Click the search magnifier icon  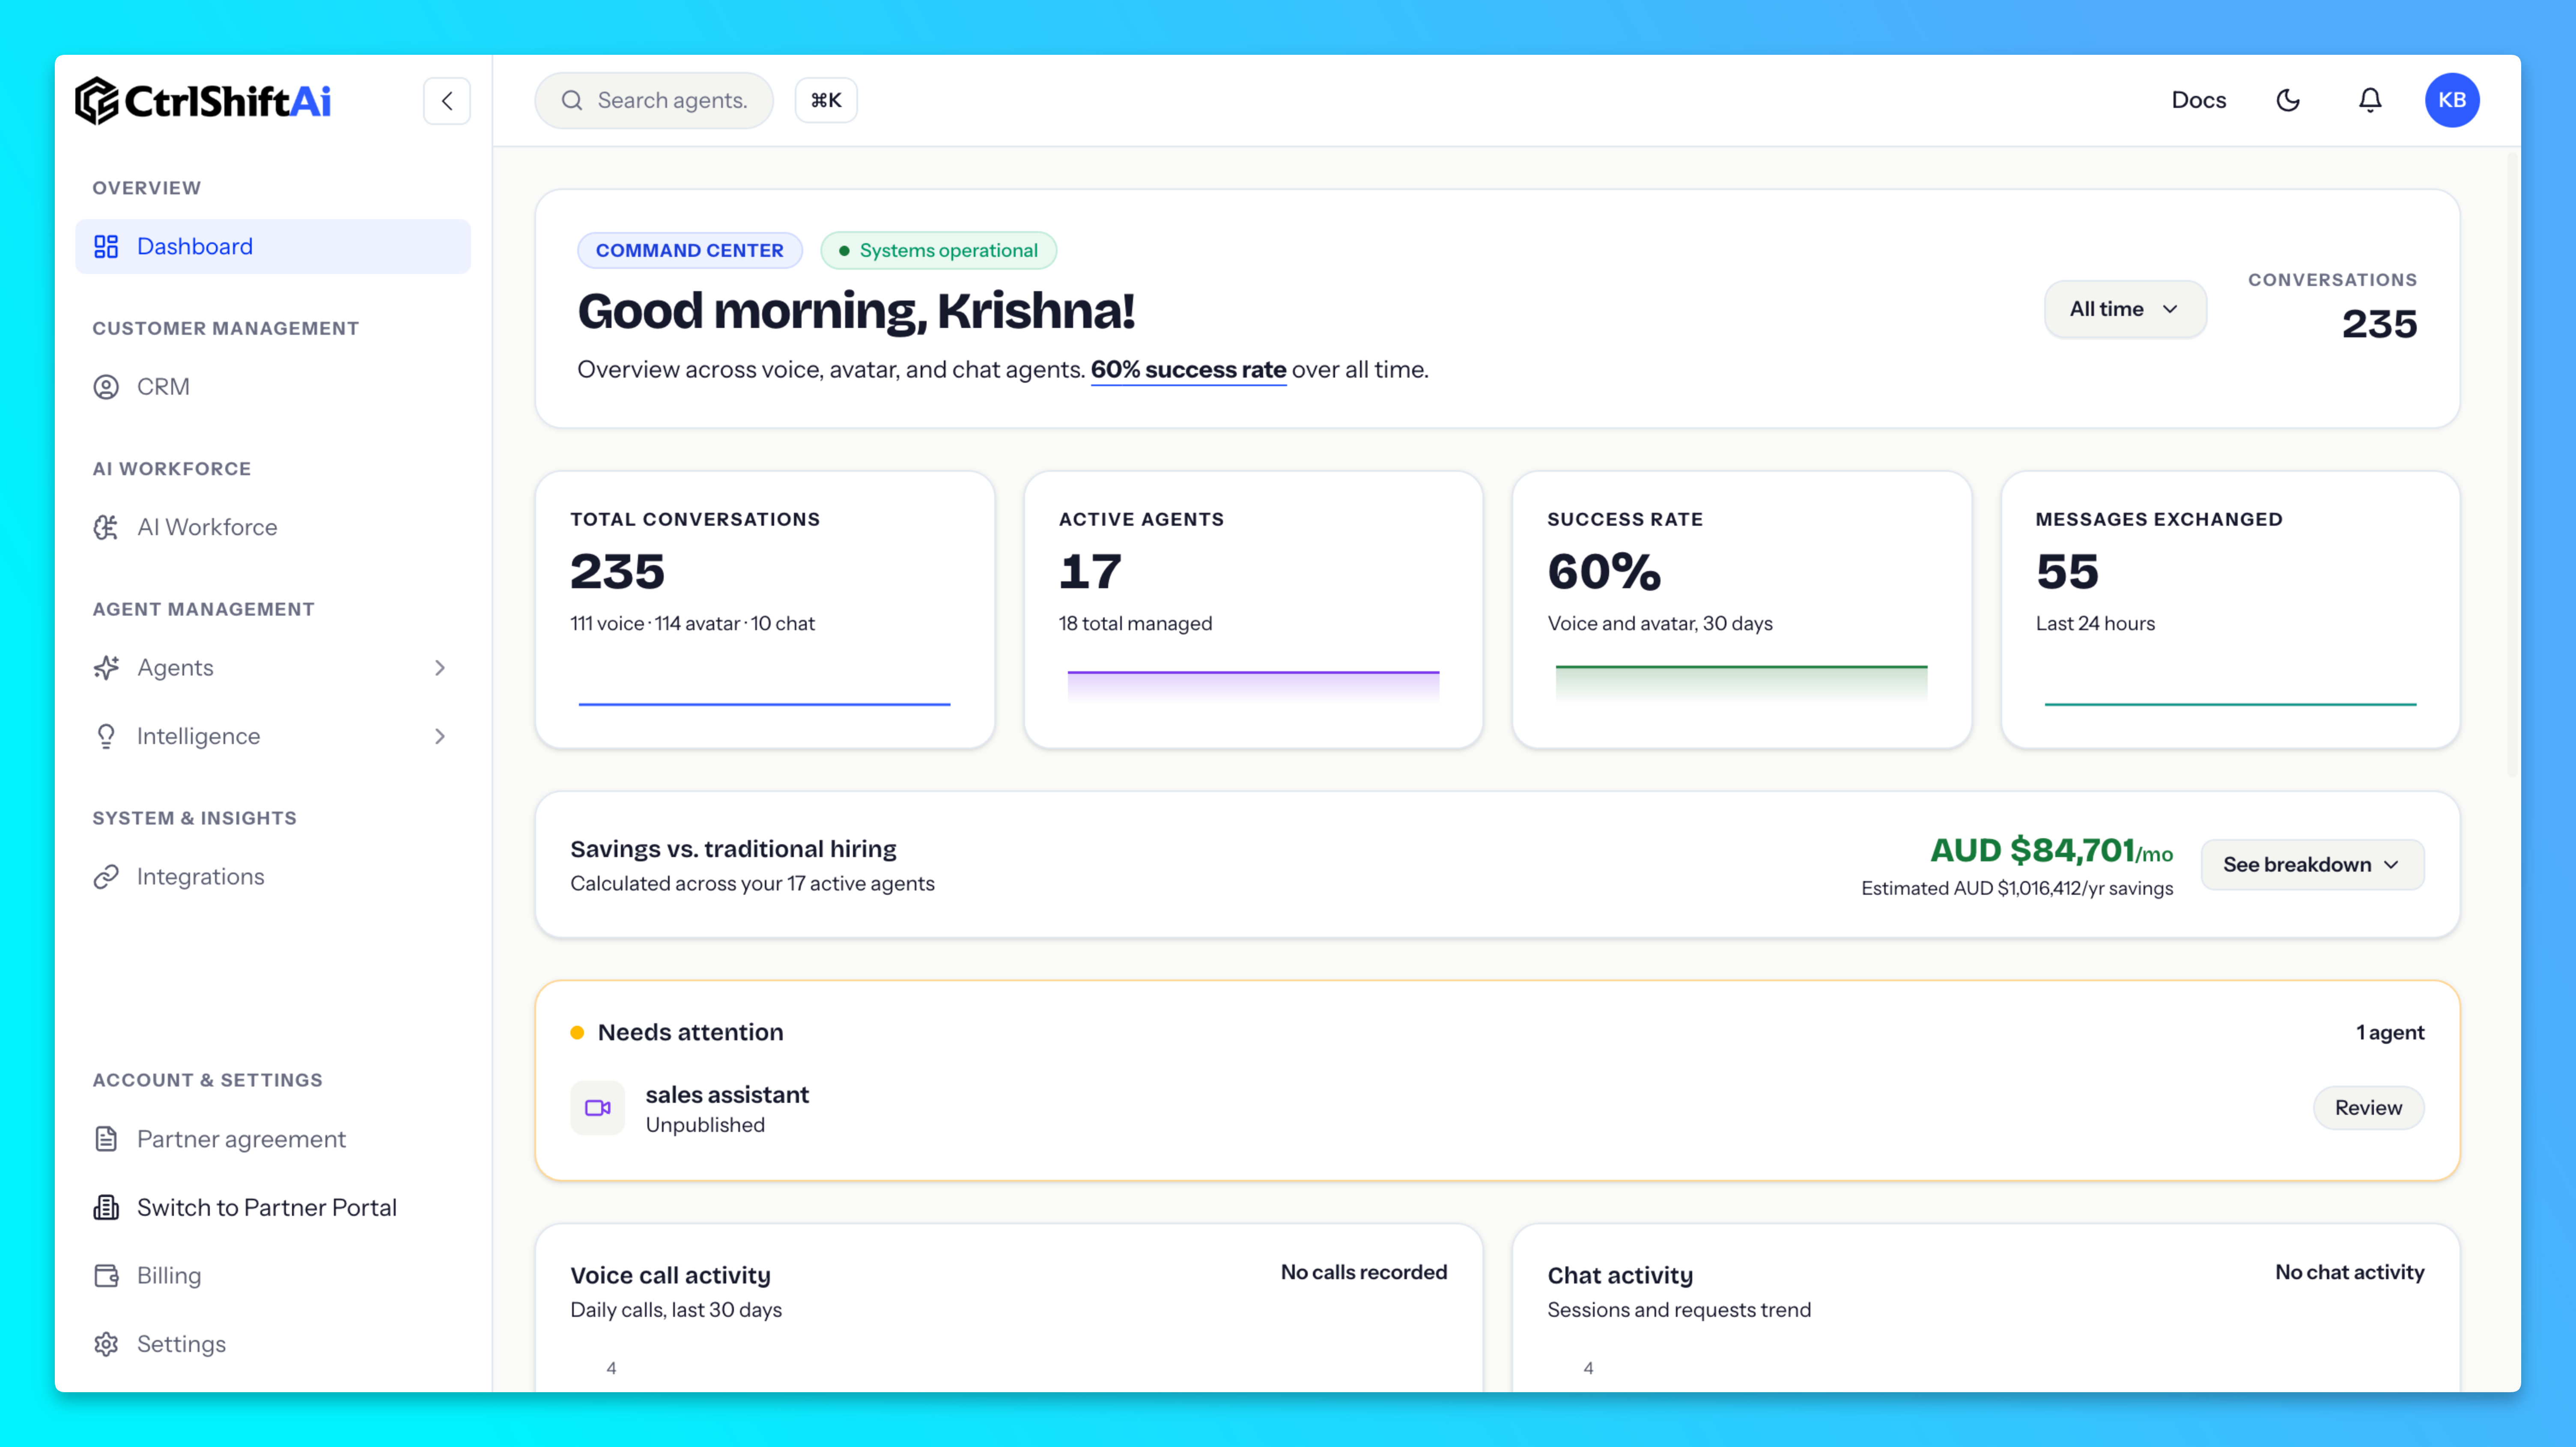pyautogui.click(x=572, y=100)
